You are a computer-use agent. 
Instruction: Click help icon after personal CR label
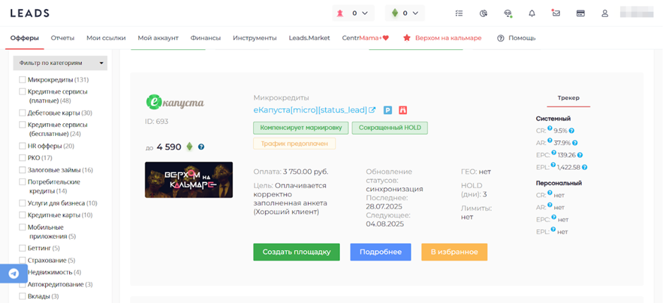[x=549, y=192]
